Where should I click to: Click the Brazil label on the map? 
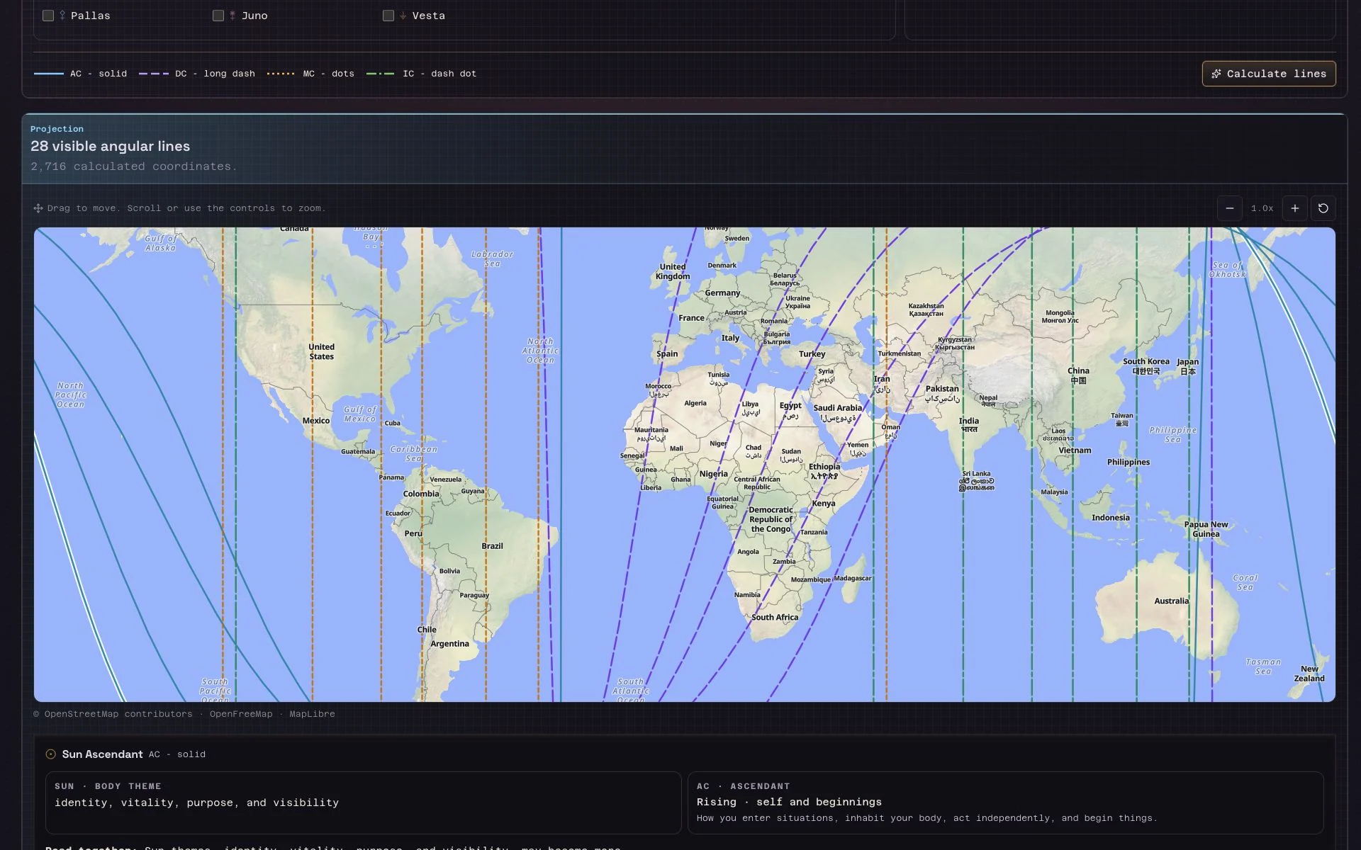[x=492, y=546]
